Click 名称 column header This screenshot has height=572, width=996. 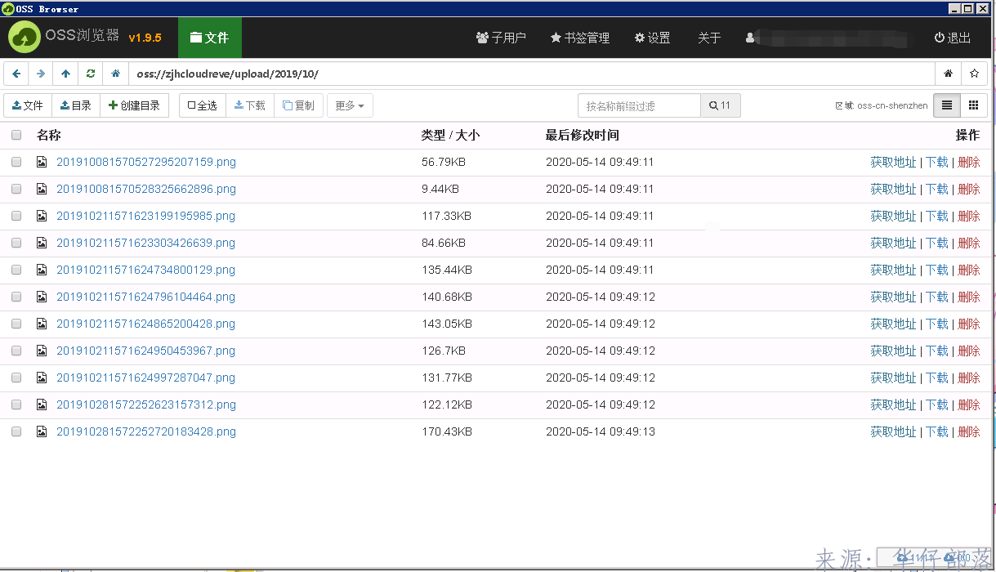click(x=49, y=135)
